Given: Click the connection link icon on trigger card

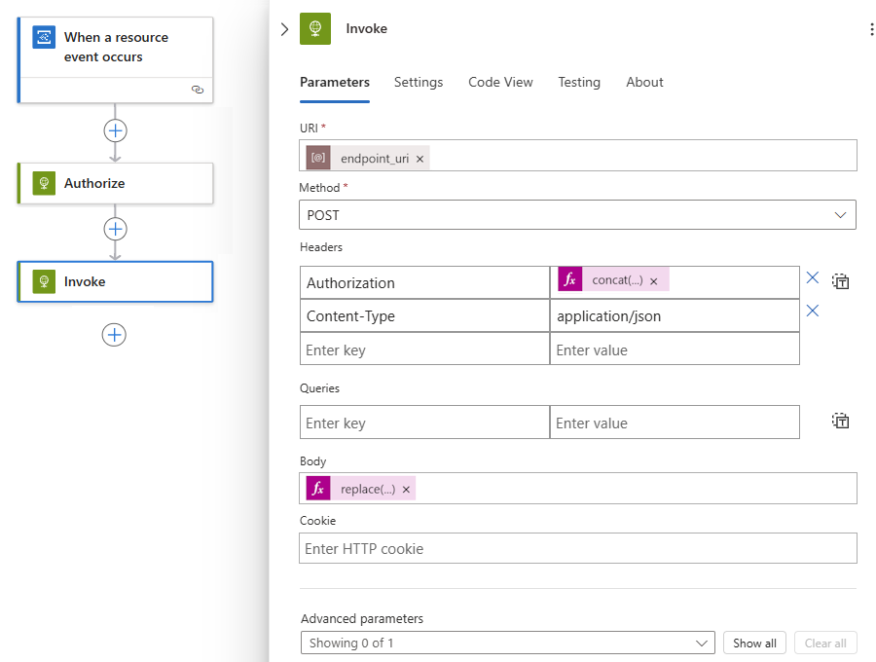Looking at the screenshot, I should [198, 90].
